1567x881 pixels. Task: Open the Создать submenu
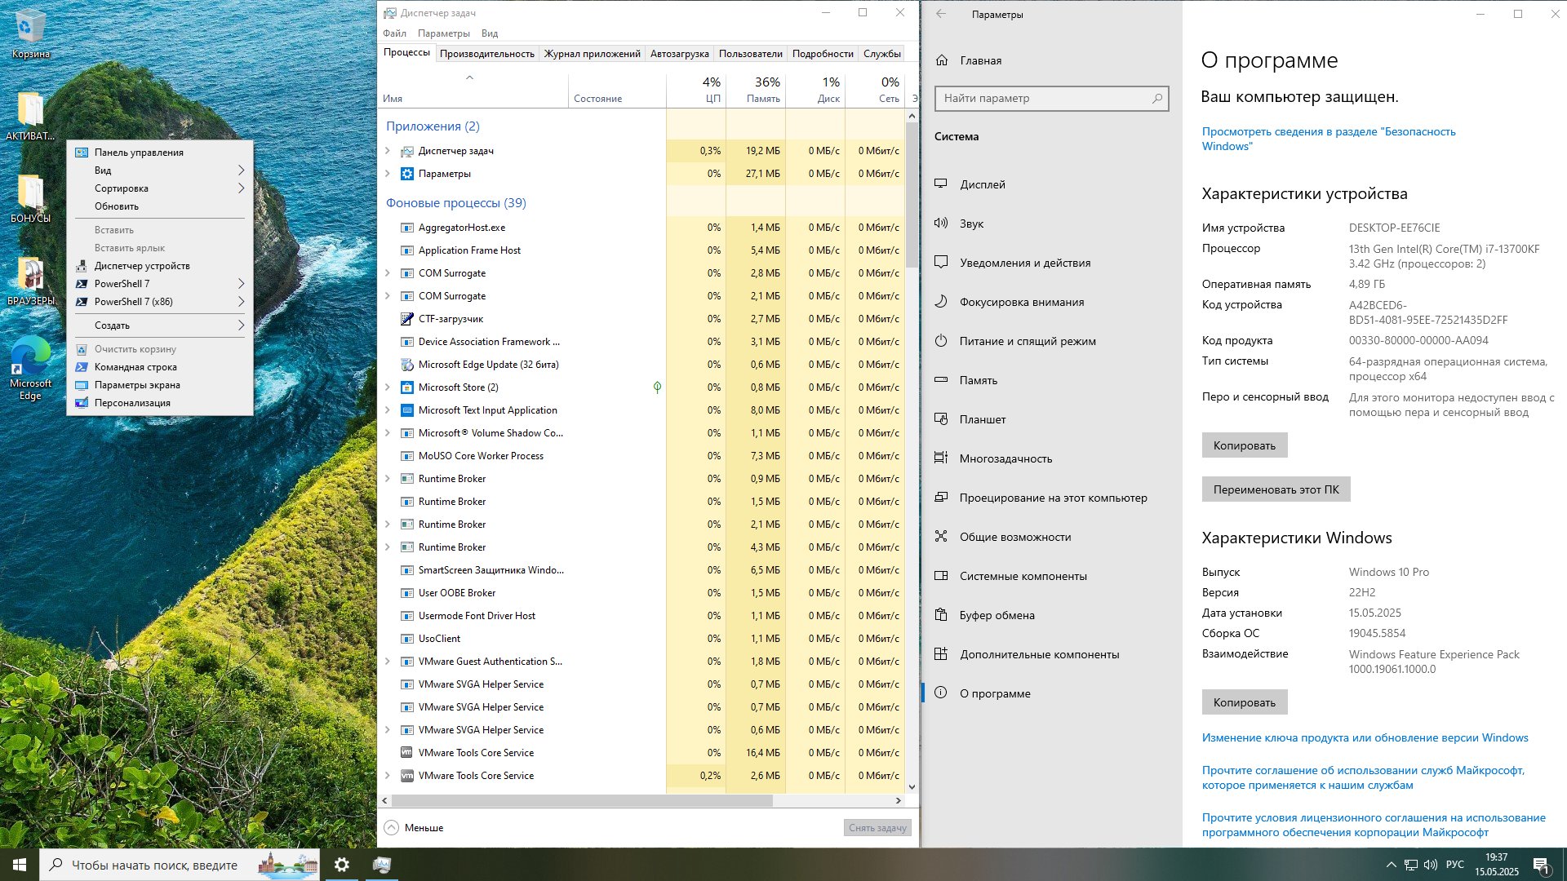[160, 325]
